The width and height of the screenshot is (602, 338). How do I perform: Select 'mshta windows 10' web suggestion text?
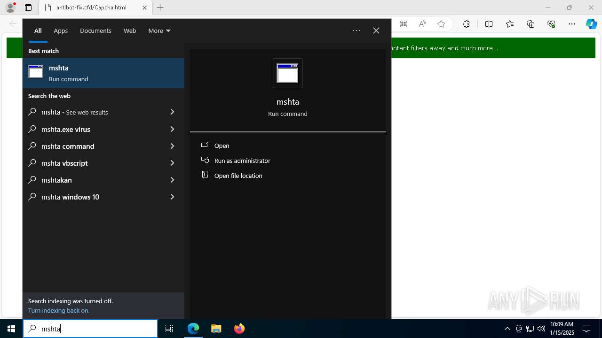(x=70, y=197)
